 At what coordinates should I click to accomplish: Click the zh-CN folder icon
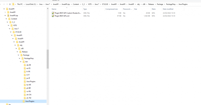click(x=25, y=95)
